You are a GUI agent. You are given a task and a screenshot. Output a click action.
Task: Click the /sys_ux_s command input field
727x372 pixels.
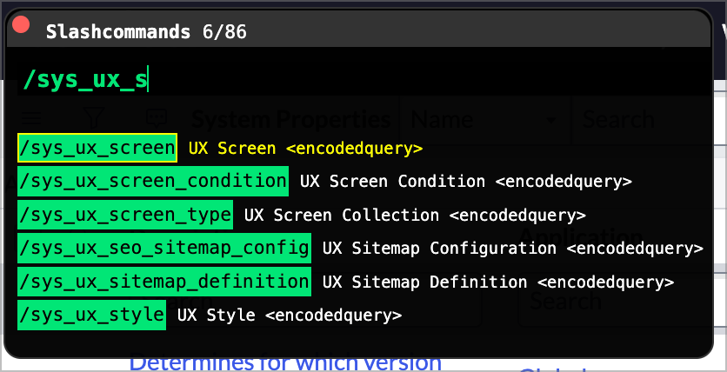[261, 80]
